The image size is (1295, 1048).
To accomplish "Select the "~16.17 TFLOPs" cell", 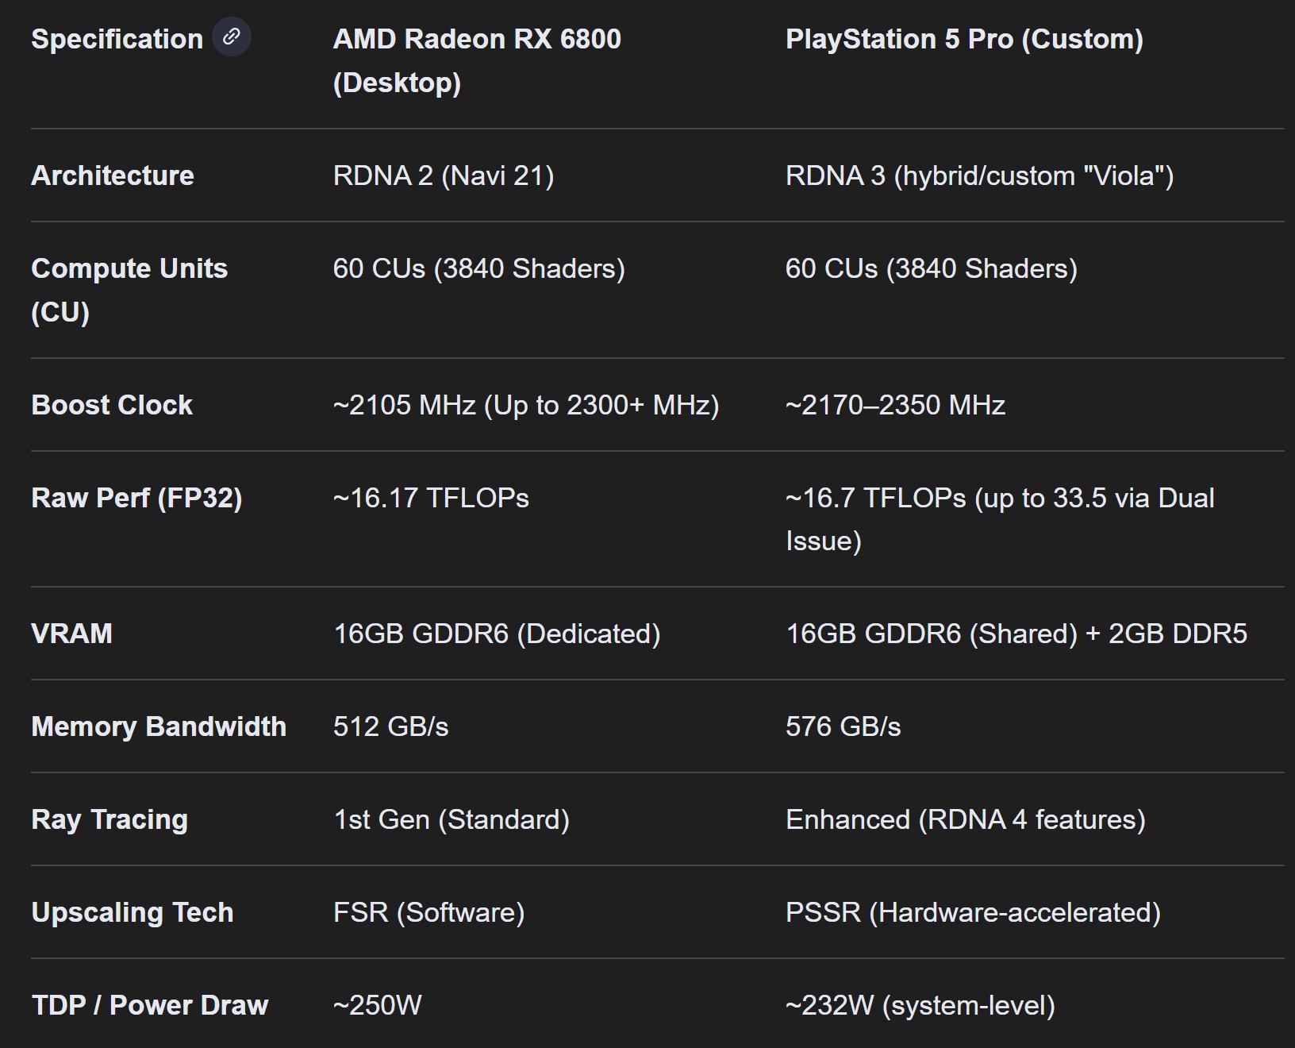I will coord(431,498).
